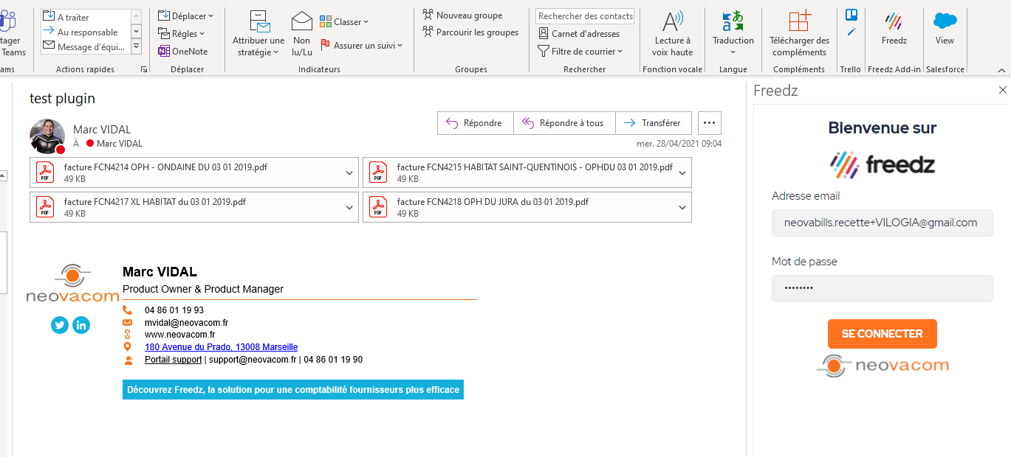
Task: Click the 'Mot de passe' input field
Action: [882, 288]
